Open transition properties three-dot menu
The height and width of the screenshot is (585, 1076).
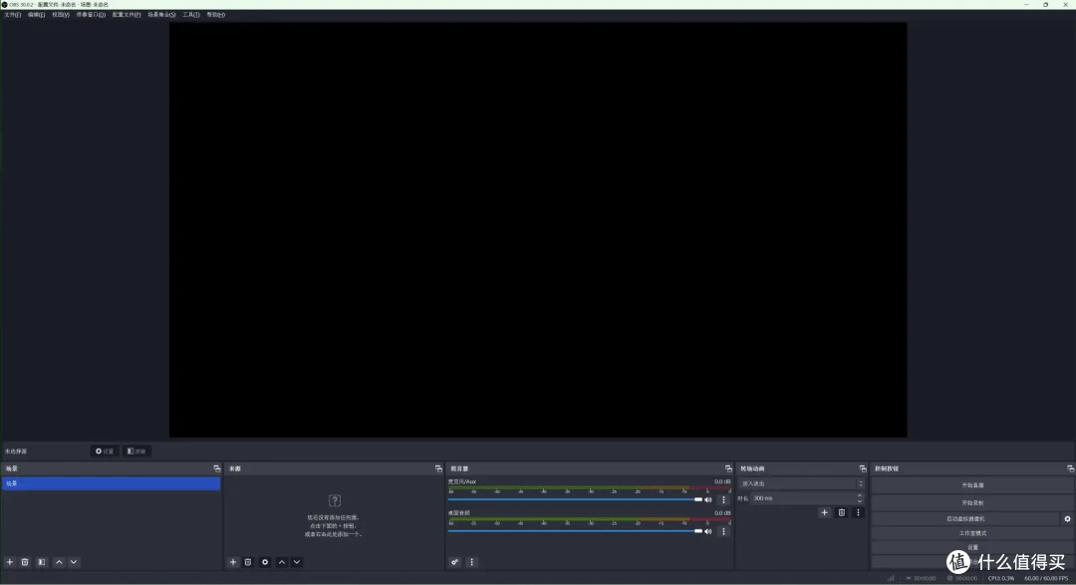[x=858, y=512]
